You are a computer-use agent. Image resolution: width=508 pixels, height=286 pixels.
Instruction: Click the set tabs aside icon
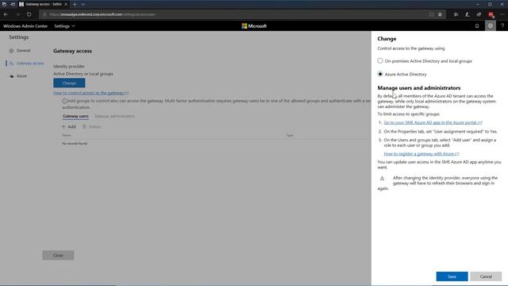[x=13, y=4]
